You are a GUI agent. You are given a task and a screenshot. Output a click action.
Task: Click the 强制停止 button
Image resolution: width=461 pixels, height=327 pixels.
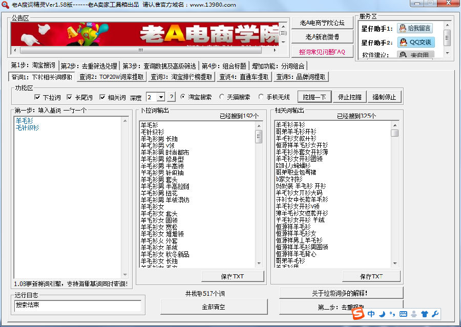point(384,97)
